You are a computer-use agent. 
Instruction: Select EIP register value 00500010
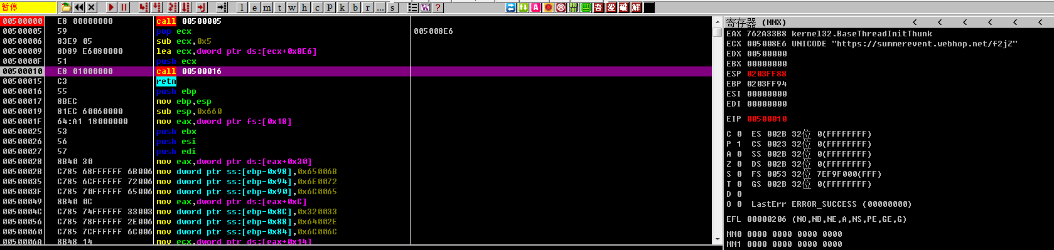coord(766,119)
